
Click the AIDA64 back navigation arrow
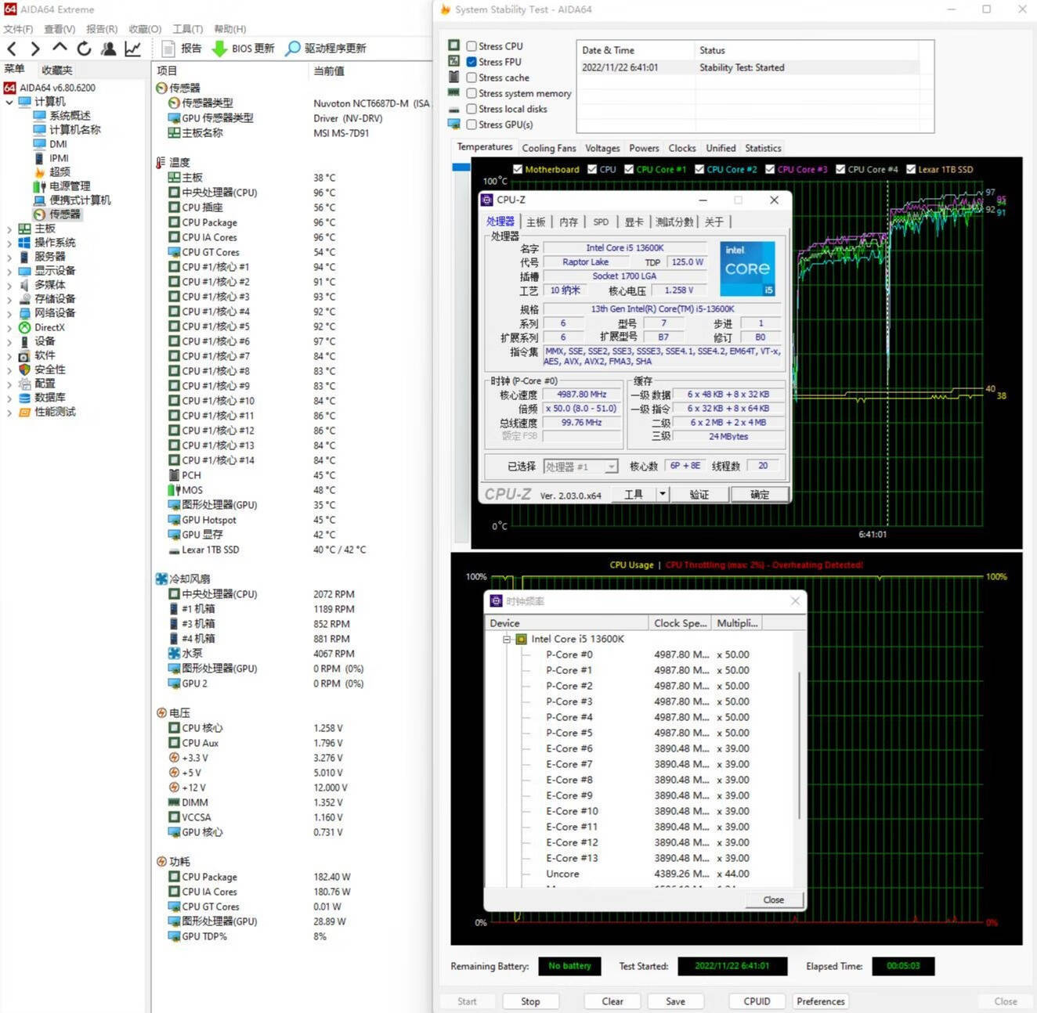[12, 49]
